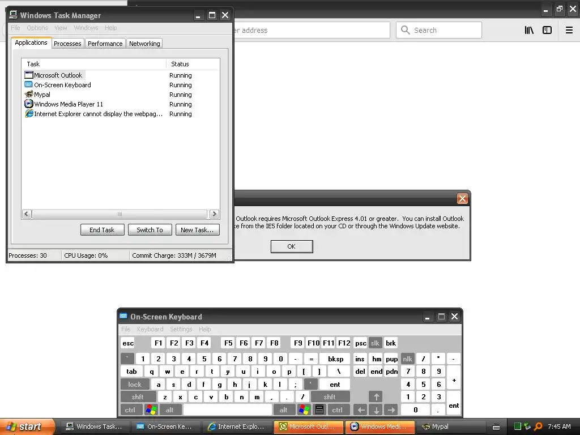Image resolution: width=580 pixels, height=435 pixels.
Task: Click the Status column header
Action: coord(193,64)
